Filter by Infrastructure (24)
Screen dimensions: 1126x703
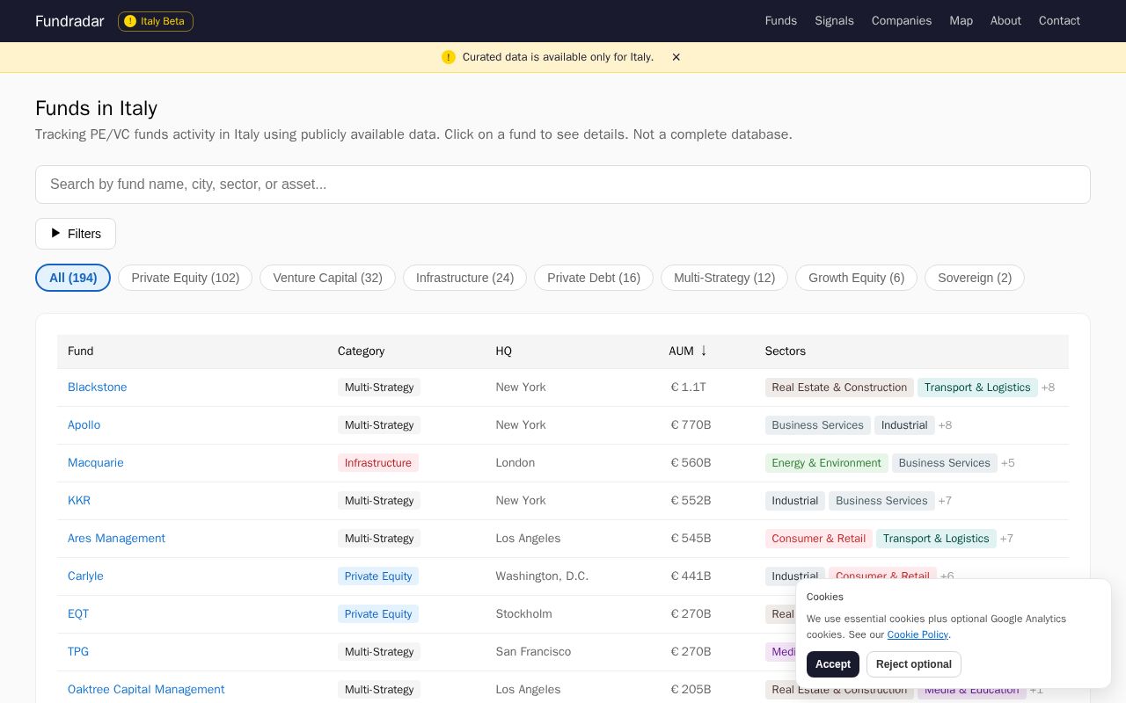[464, 278]
